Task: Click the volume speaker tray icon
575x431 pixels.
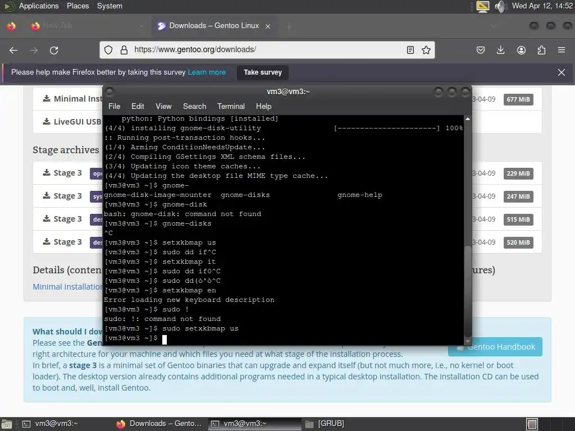Action: 499,6
